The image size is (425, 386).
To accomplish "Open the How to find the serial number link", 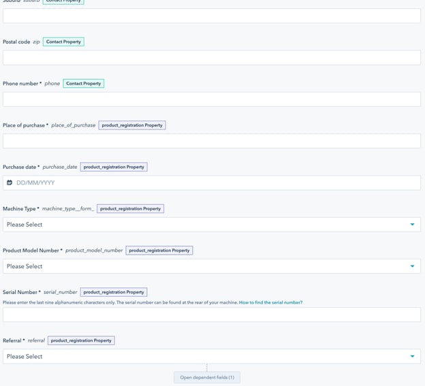I will click(x=270, y=302).
